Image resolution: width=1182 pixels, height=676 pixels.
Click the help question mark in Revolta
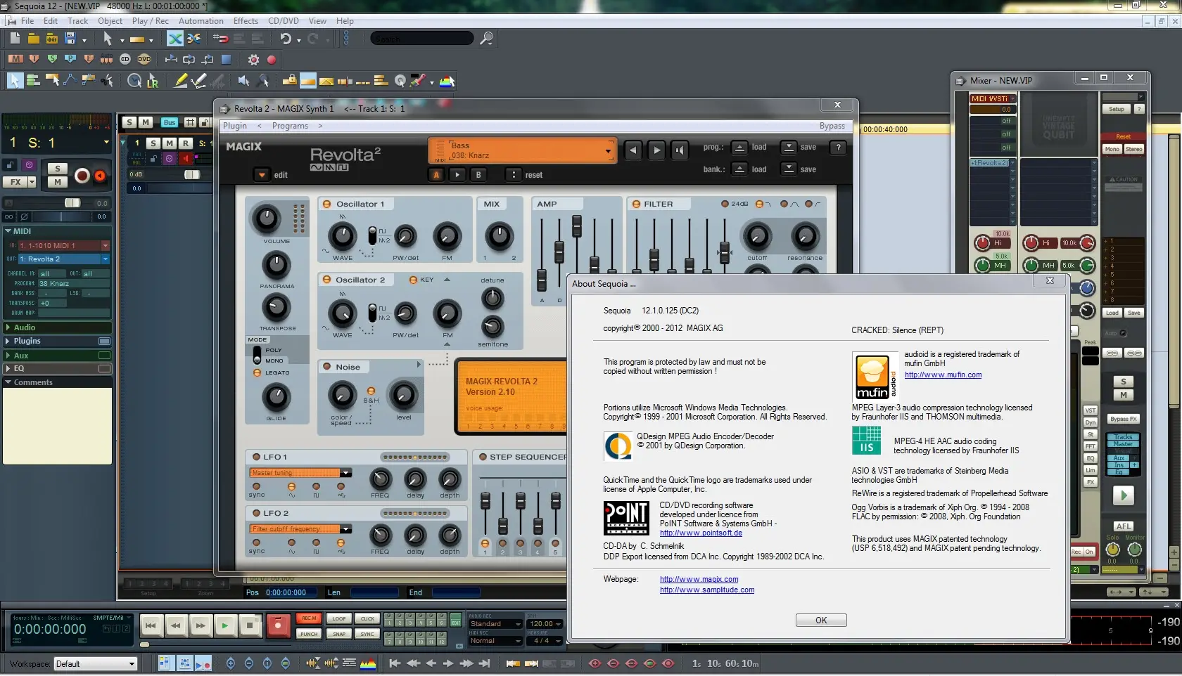[x=838, y=148]
